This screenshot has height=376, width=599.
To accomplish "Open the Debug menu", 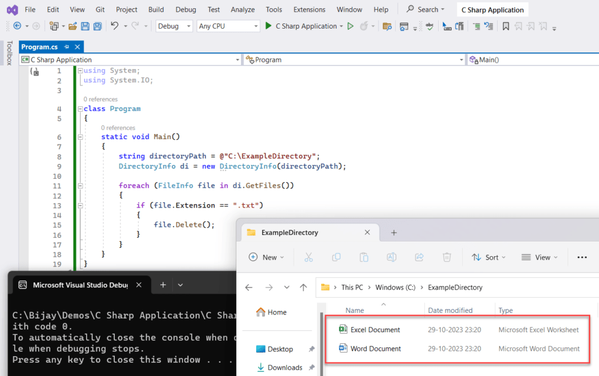I will pos(185,9).
